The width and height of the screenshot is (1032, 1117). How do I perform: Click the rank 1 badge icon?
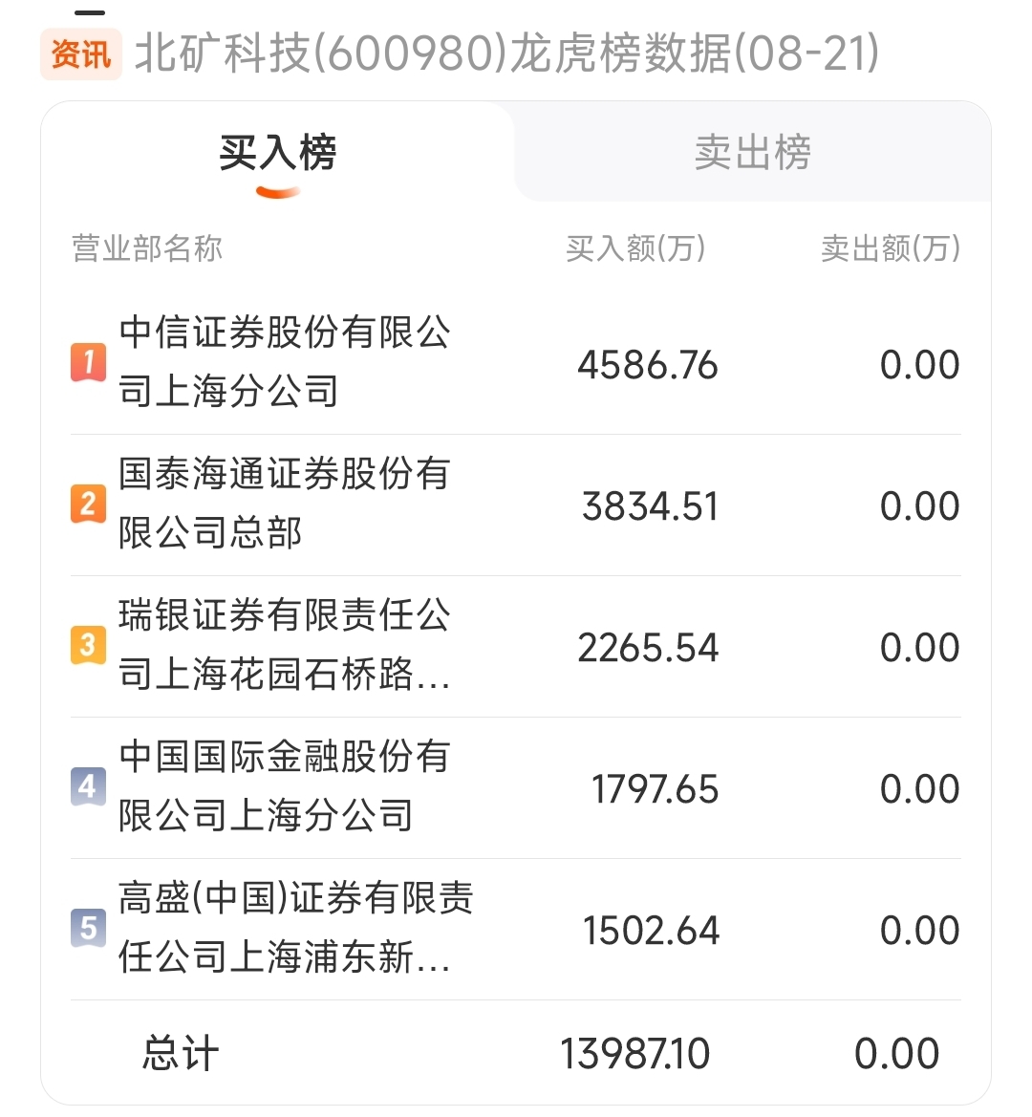point(88,362)
